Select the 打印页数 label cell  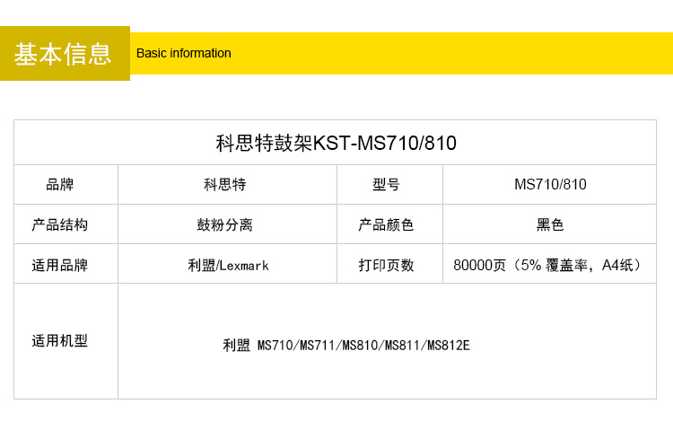coord(387,265)
